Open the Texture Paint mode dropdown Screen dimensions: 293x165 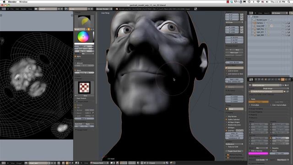(99, 163)
